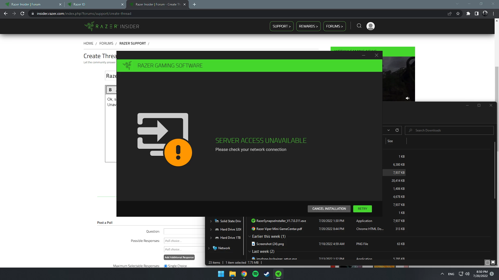Refresh the Downloads folder view
Viewport: 499px width, 280px height.
tap(397, 130)
